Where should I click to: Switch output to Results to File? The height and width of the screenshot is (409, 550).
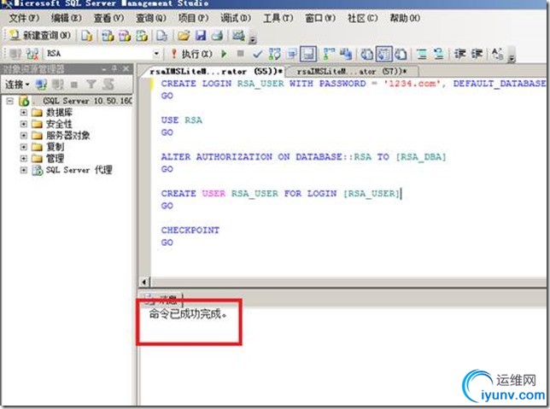(x=401, y=54)
